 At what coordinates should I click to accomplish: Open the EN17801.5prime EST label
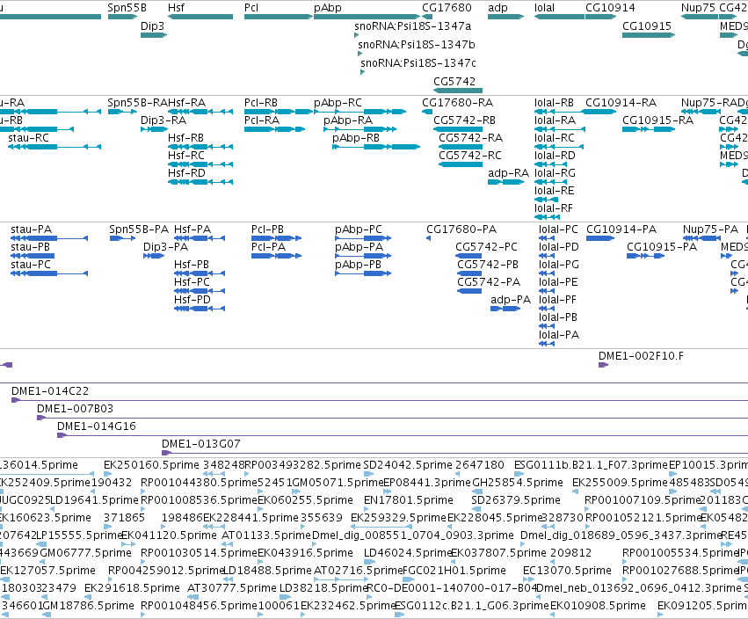pyautogui.click(x=409, y=500)
